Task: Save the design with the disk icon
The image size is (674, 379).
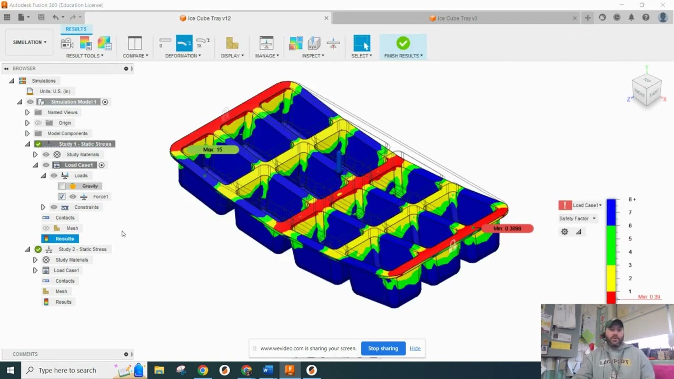Action: point(41,17)
